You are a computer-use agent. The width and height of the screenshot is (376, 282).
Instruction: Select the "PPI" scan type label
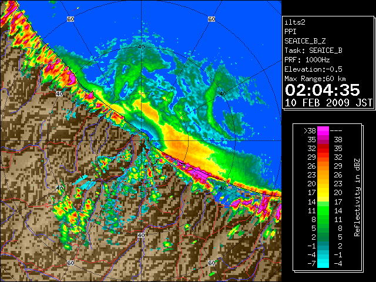click(x=290, y=32)
